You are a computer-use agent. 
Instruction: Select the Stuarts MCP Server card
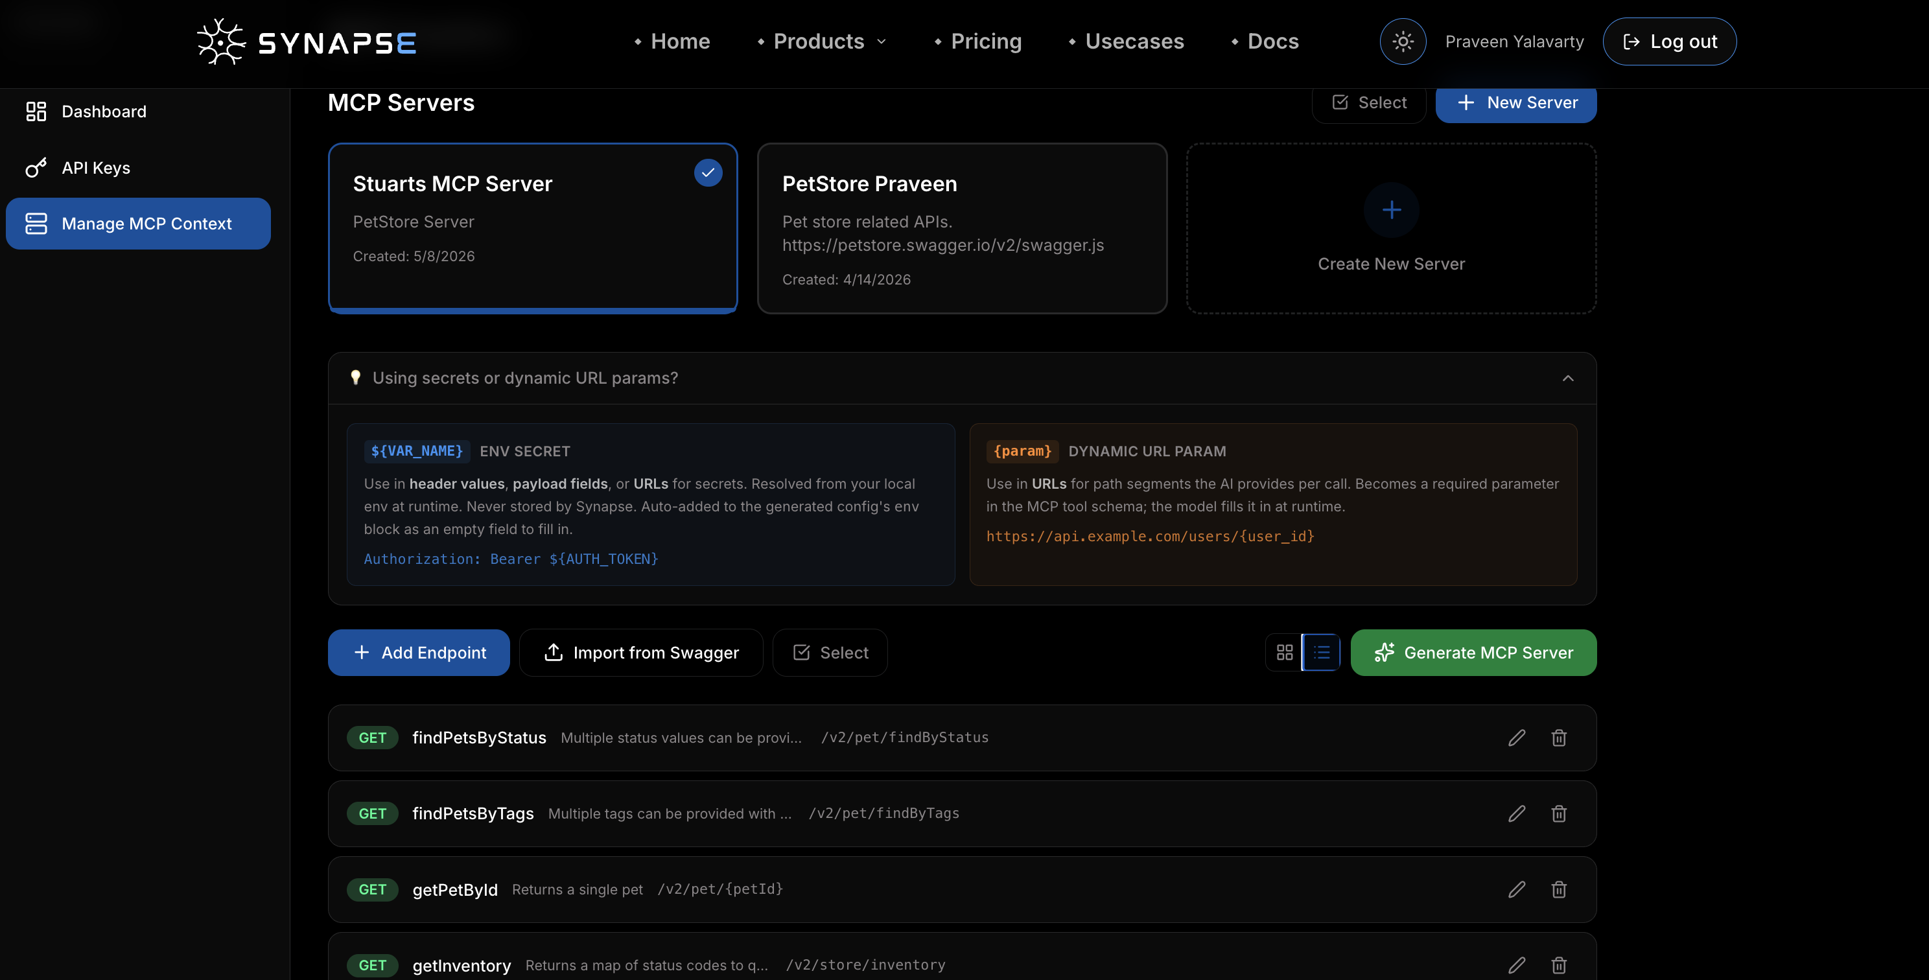[x=532, y=227]
